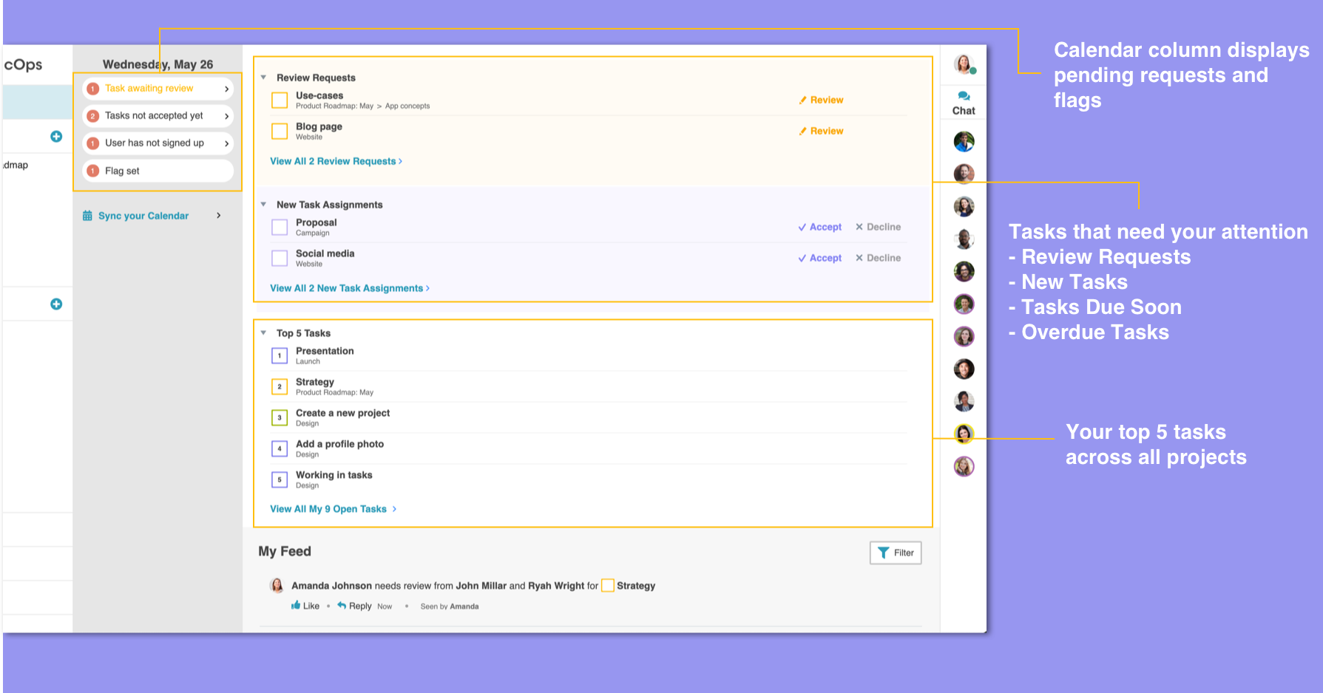Screen dimensions: 1323x693
Task: Click the thumbs-up Like icon on feed post
Action: coord(297,606)
